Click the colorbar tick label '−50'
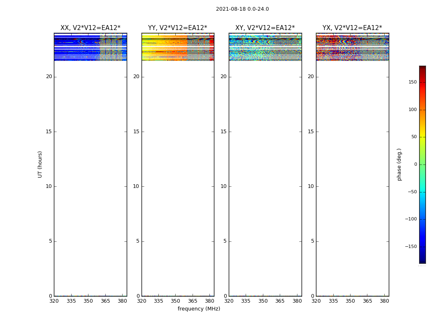This screenshot has width=432, height=329. tap(412, 192)
